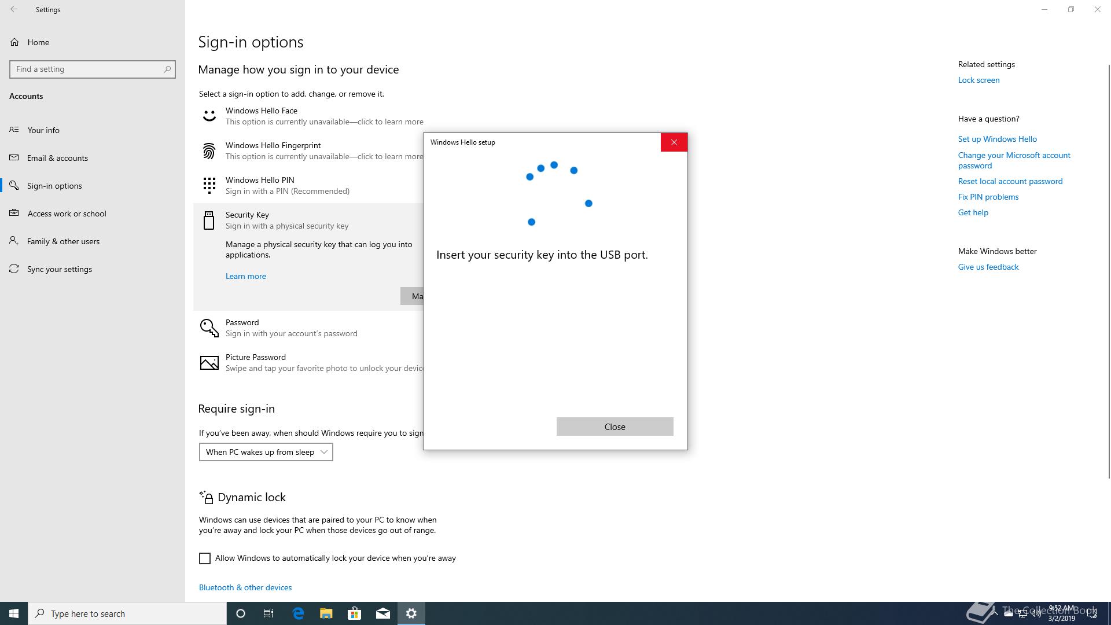
Task: Select the Windows Hello Fingerprint icon
Action: [209, 151]
